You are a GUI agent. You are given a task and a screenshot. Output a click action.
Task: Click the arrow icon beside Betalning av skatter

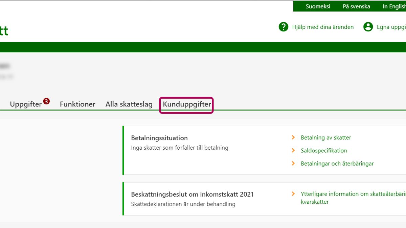click(293, 137)
